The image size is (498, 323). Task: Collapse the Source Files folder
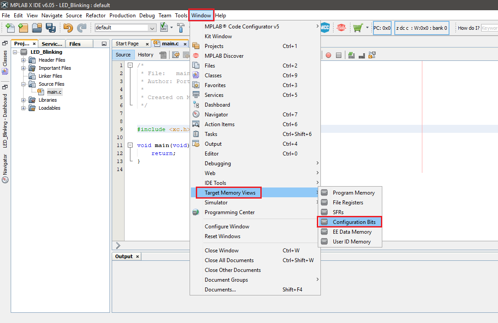click(23, 84)
